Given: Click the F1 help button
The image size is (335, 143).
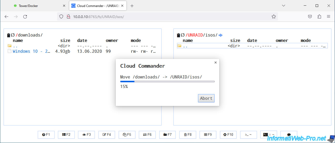Looking at the screenshot, I should pyautogui.click(x=46, y=135).
